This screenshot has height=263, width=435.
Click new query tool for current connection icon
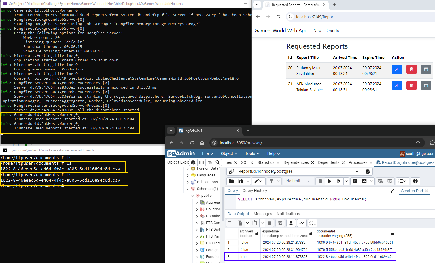click(368, 171)
